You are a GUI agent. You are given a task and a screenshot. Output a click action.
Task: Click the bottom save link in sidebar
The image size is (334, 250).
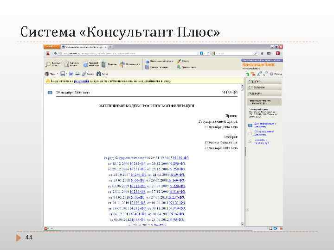click(x=262, y=141)
